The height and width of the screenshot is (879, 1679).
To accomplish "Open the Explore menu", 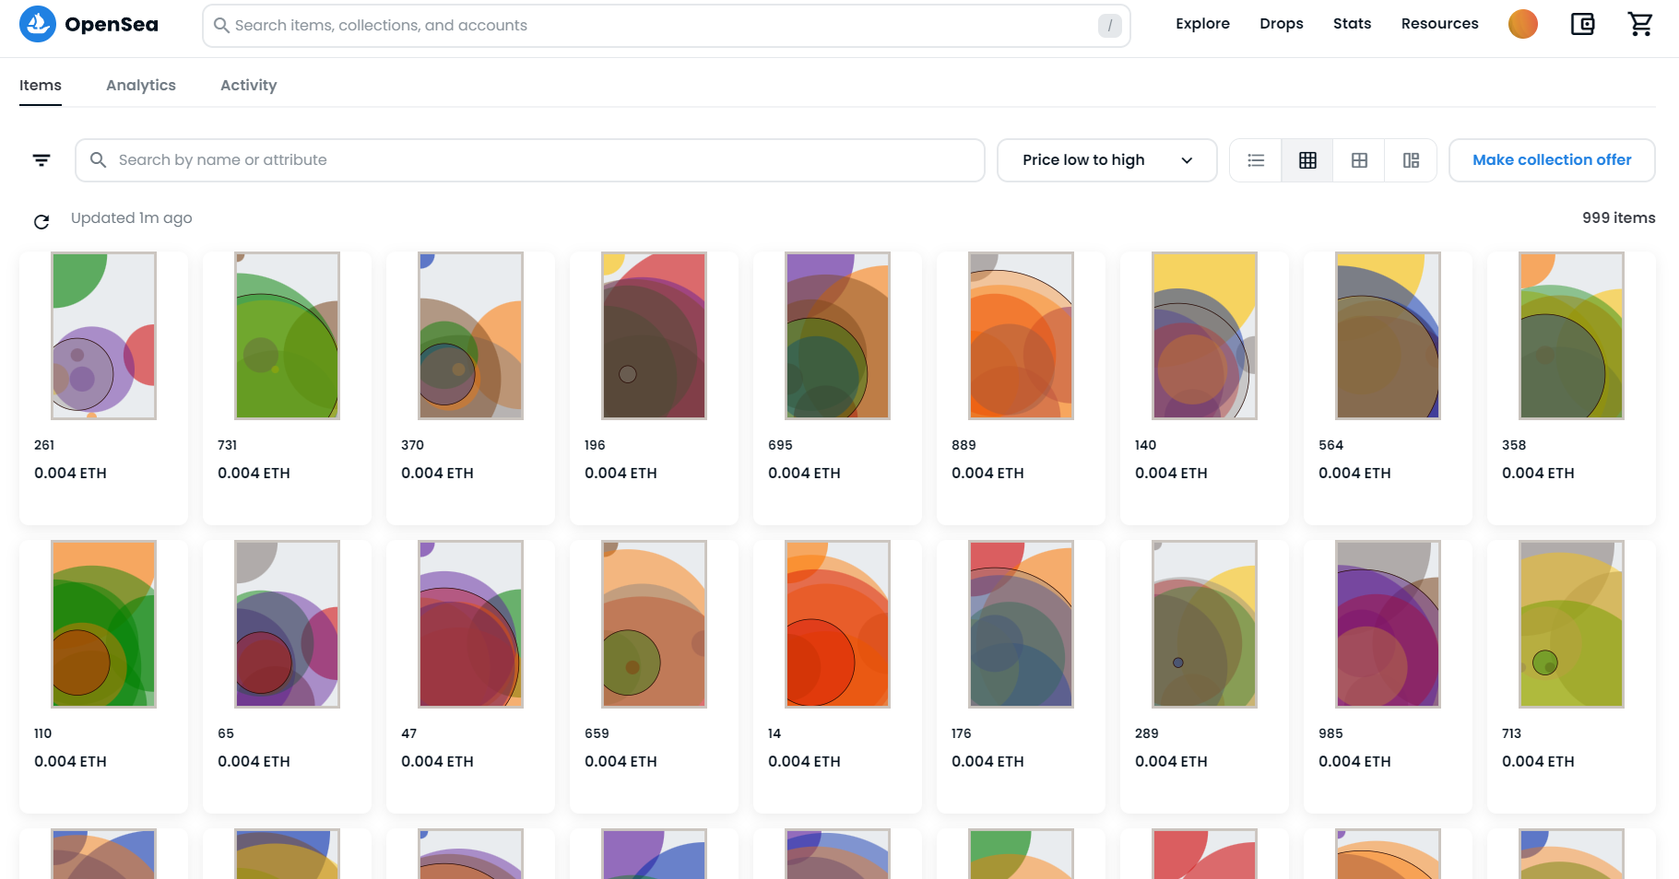I will pos(1202,24).
